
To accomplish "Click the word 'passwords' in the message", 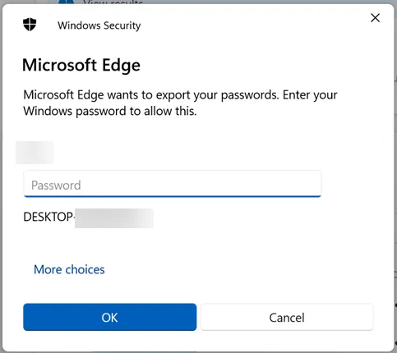I will point(250,95).
